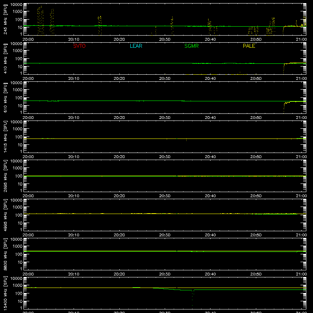The height and width of the screenshot is (313, 313).
Task: Click the 10 y-axis value in 8800 MHz panel
Action: [20, 262]
